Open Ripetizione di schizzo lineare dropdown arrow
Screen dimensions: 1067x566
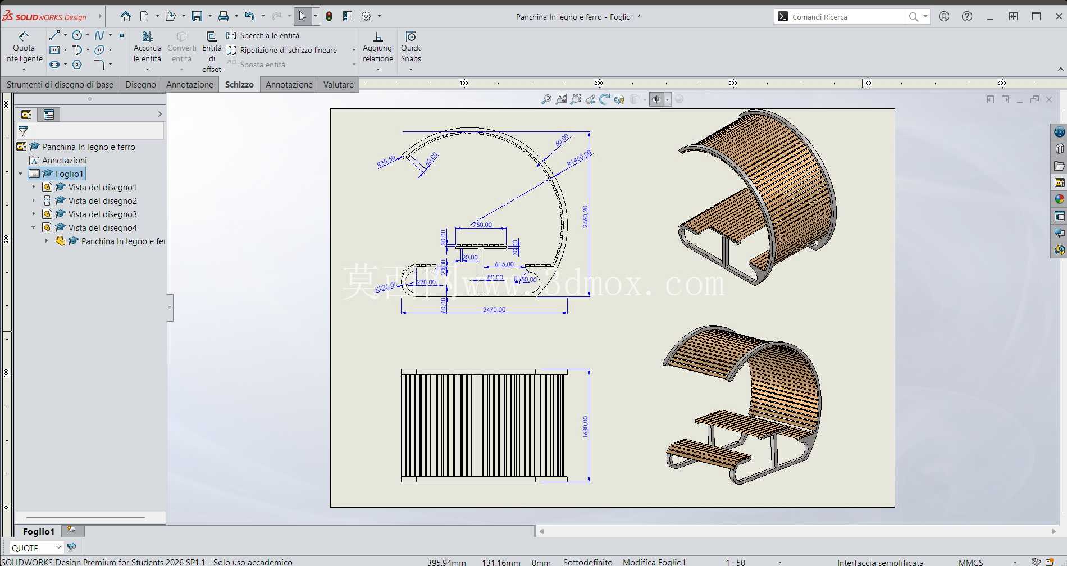tap(354, 50)
